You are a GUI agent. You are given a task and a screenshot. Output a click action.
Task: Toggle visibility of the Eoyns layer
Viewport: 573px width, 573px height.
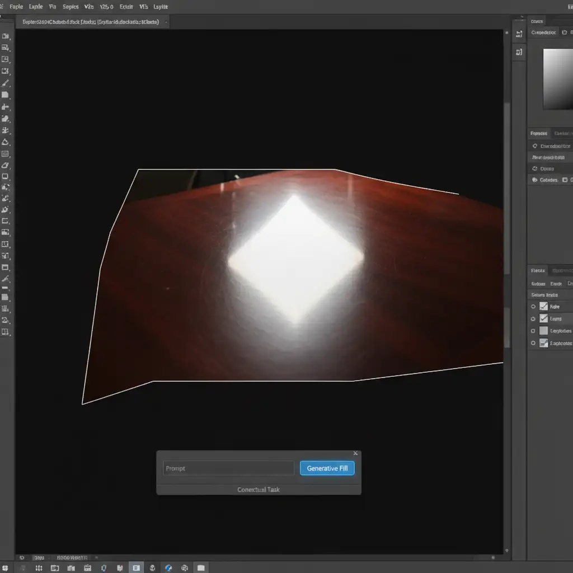[x=532, y=318]
